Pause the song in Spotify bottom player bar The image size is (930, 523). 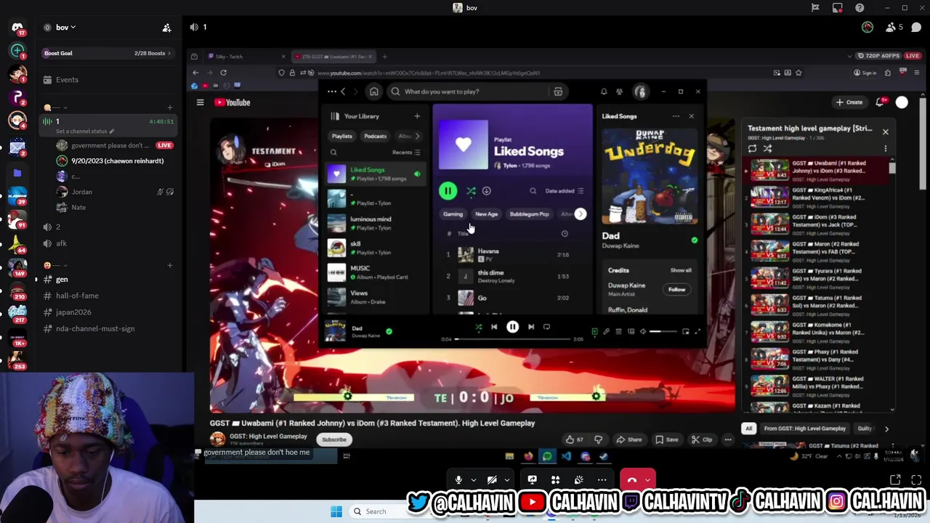click(512, 327)
